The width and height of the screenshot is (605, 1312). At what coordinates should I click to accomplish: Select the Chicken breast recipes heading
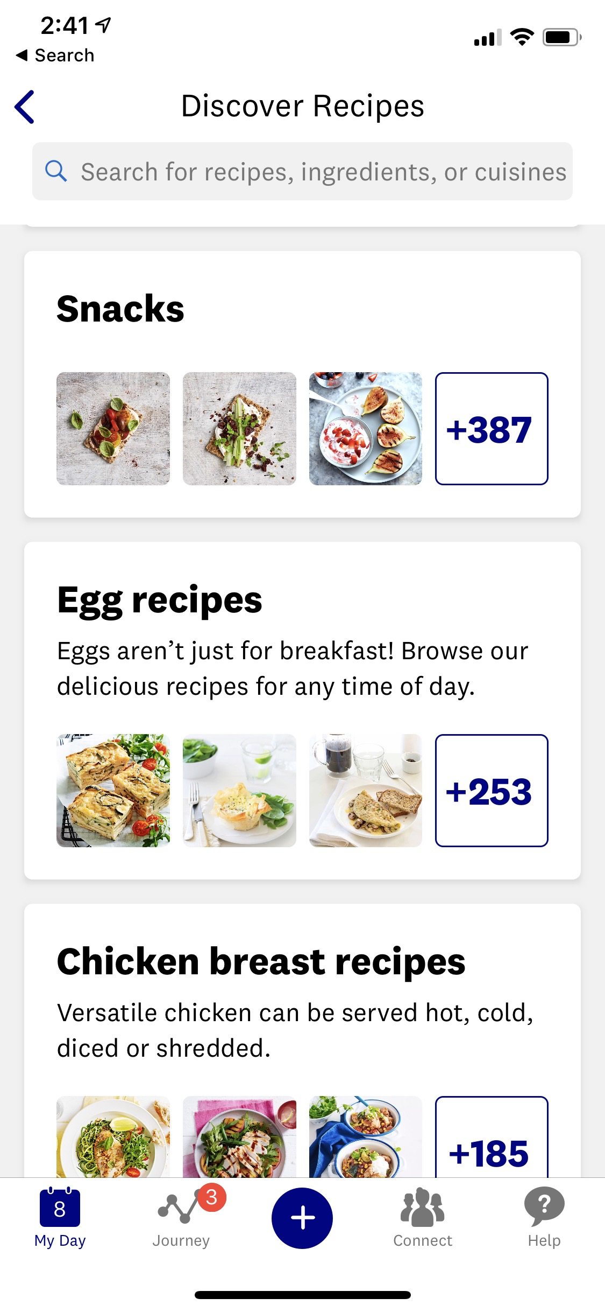[x=261, y=962]
